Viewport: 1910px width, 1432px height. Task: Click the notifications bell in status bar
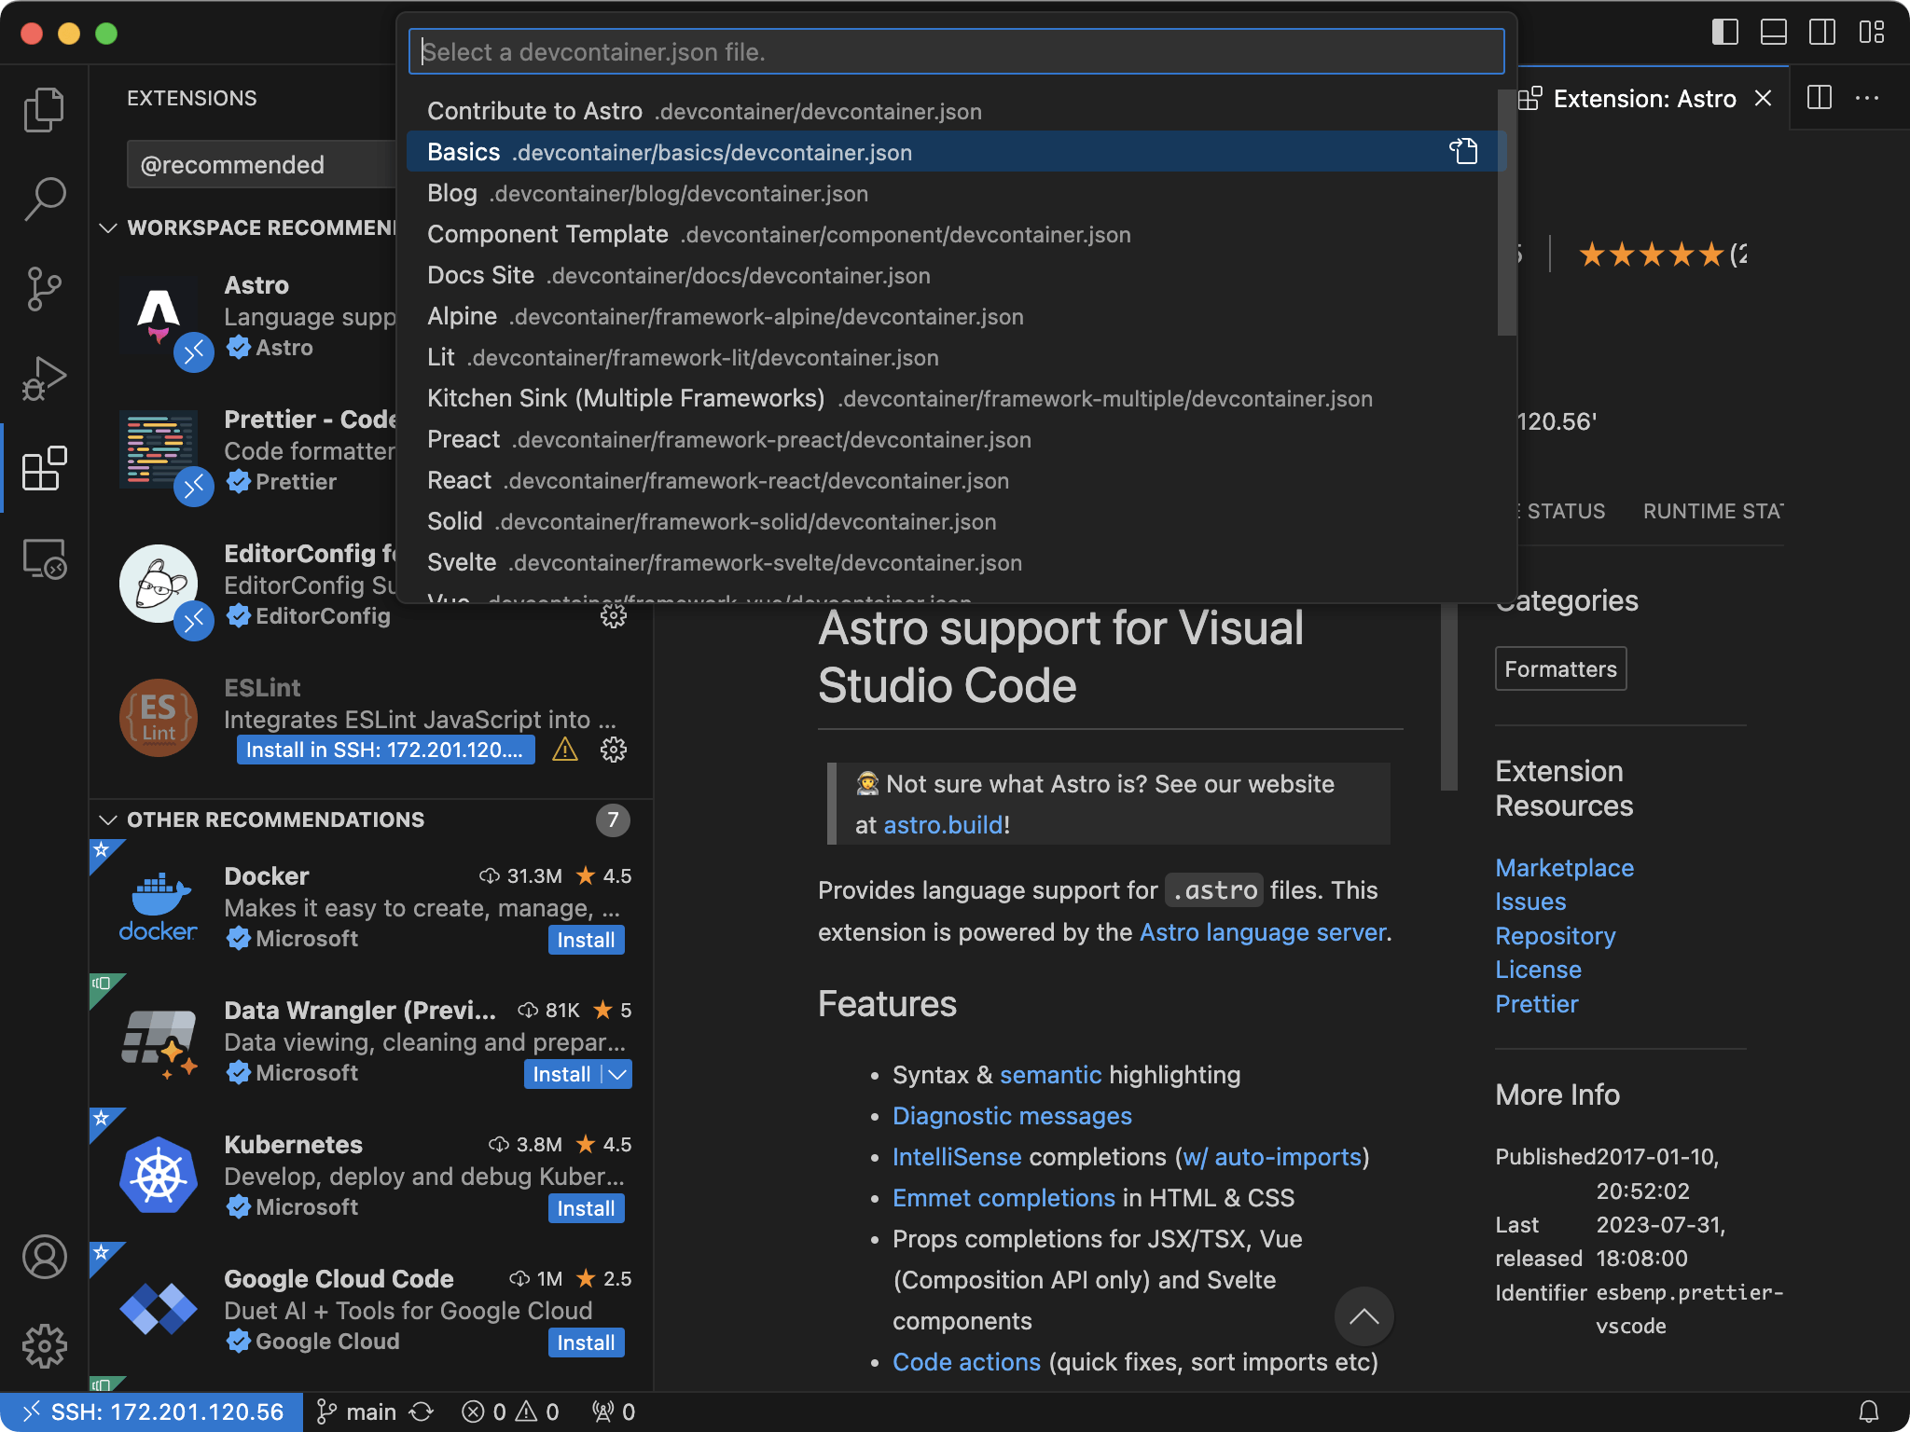[x=1868, y=1411]
